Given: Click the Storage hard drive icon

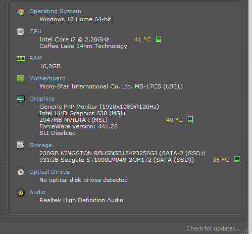Looking at the screenshot, I should (21, 145).
